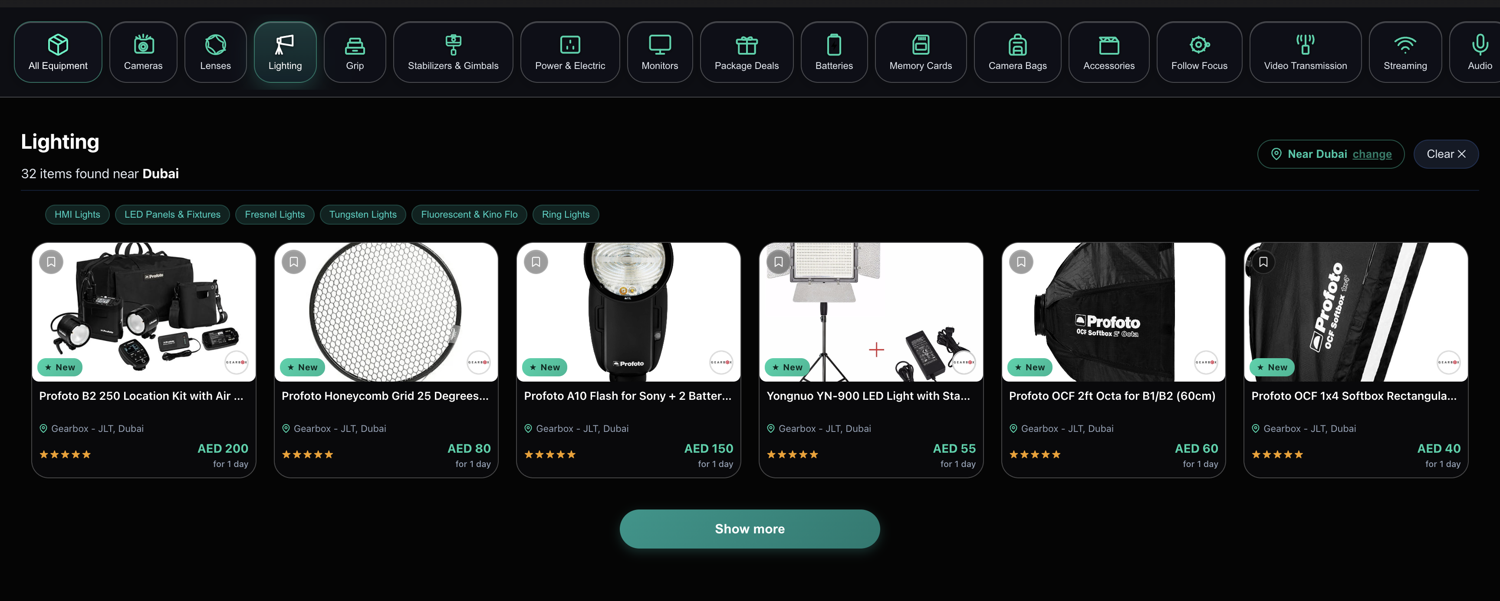1500x601 pixels.
Task: Bookmark the Profoto B2 250 Location Kit
Action: pos(51,262)
